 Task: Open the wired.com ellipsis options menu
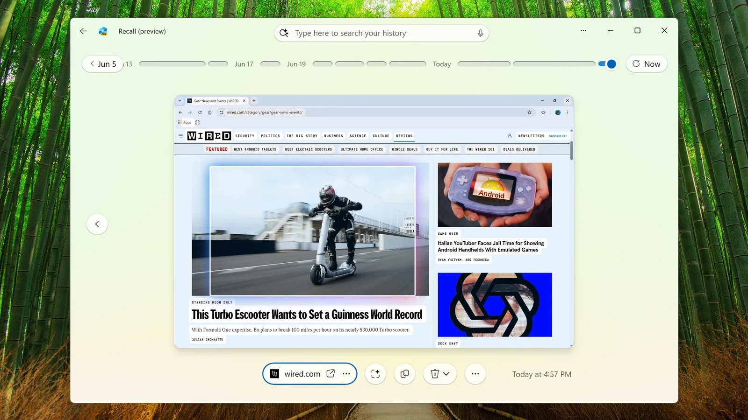point(346,374)
